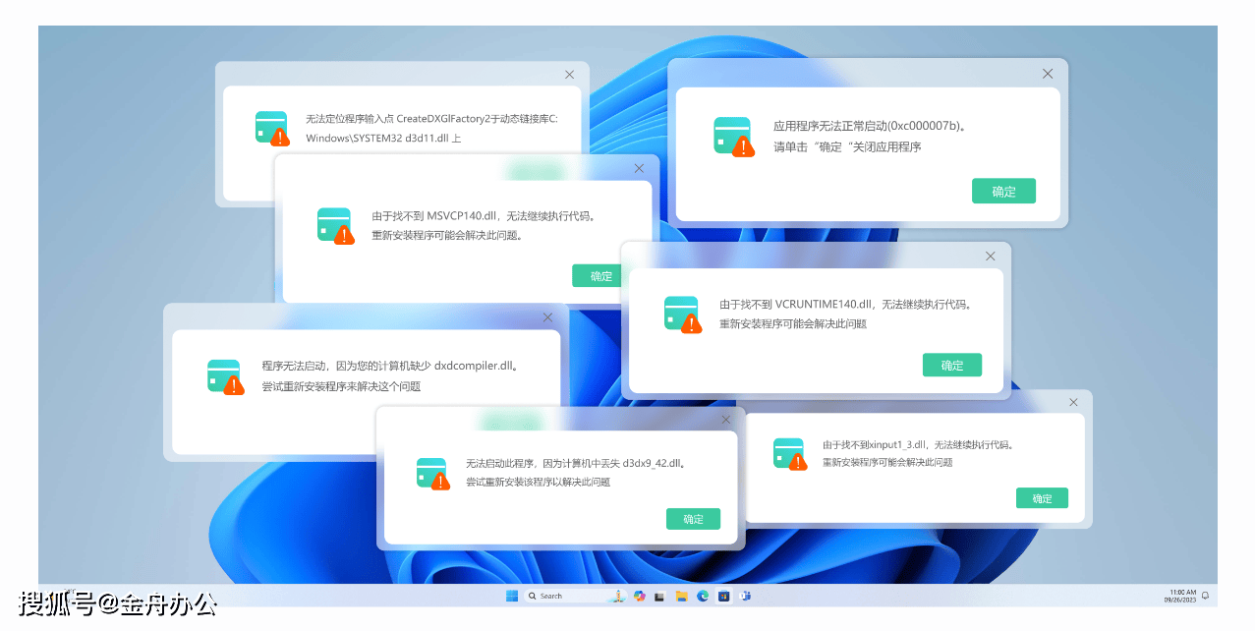The width and height of the screenshot is (1255, 631).
Task: Close the dxdcompiler.dll error dialog
Action: [x=548, y=316]
